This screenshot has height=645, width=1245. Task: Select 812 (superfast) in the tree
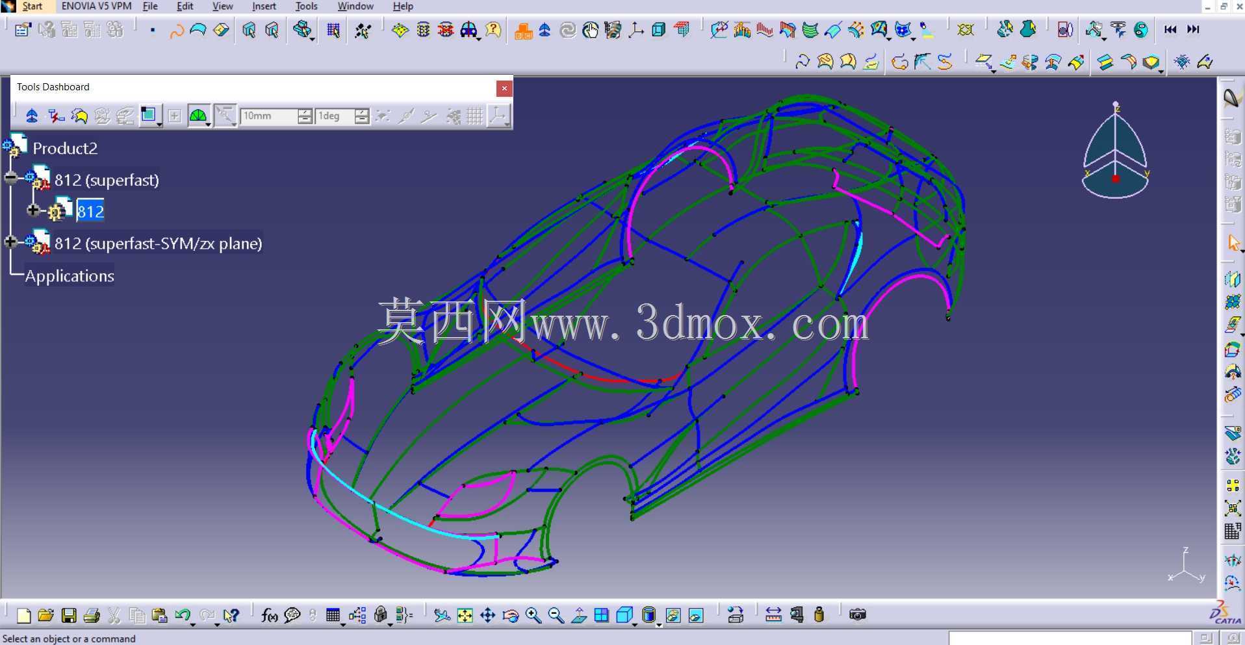click(107, 180)
